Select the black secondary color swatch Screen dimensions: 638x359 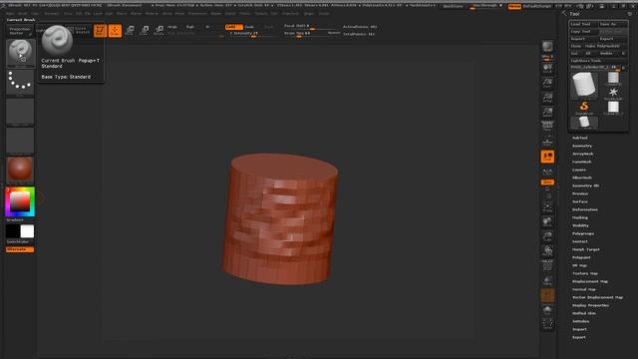tap(12, 231)
